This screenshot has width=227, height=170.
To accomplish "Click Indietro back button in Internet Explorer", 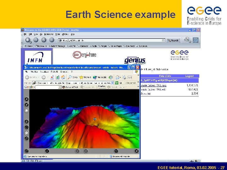I will click(31, 77).
